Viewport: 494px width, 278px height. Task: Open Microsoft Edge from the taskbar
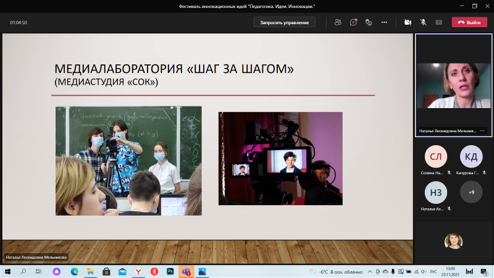(75, 272)
